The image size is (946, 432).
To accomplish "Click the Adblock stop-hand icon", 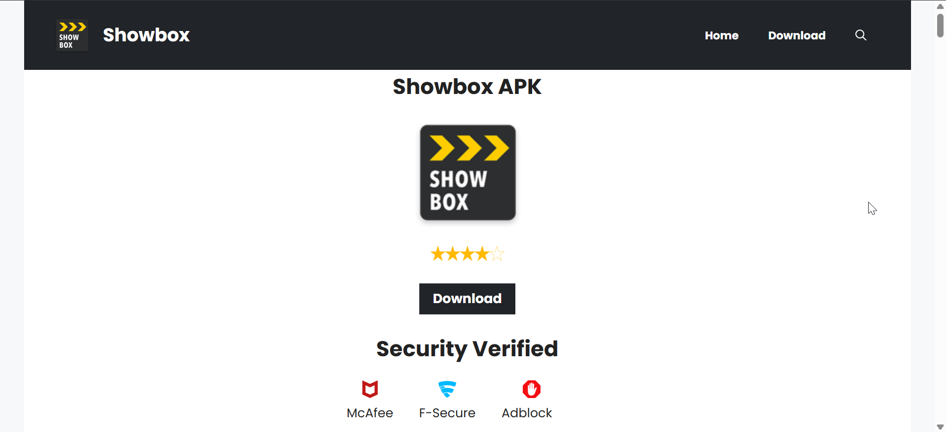I will 531,389.
